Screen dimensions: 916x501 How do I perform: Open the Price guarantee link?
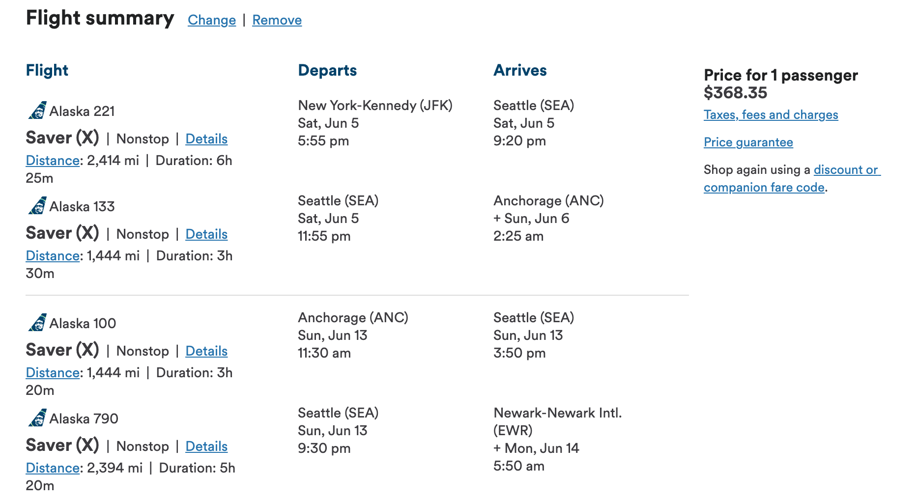[748, 142]
